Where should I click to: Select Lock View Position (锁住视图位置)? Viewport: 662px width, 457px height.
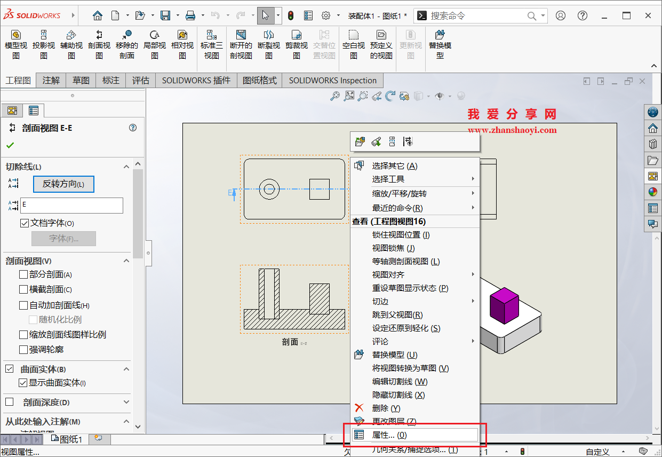(x=415, y=234)
